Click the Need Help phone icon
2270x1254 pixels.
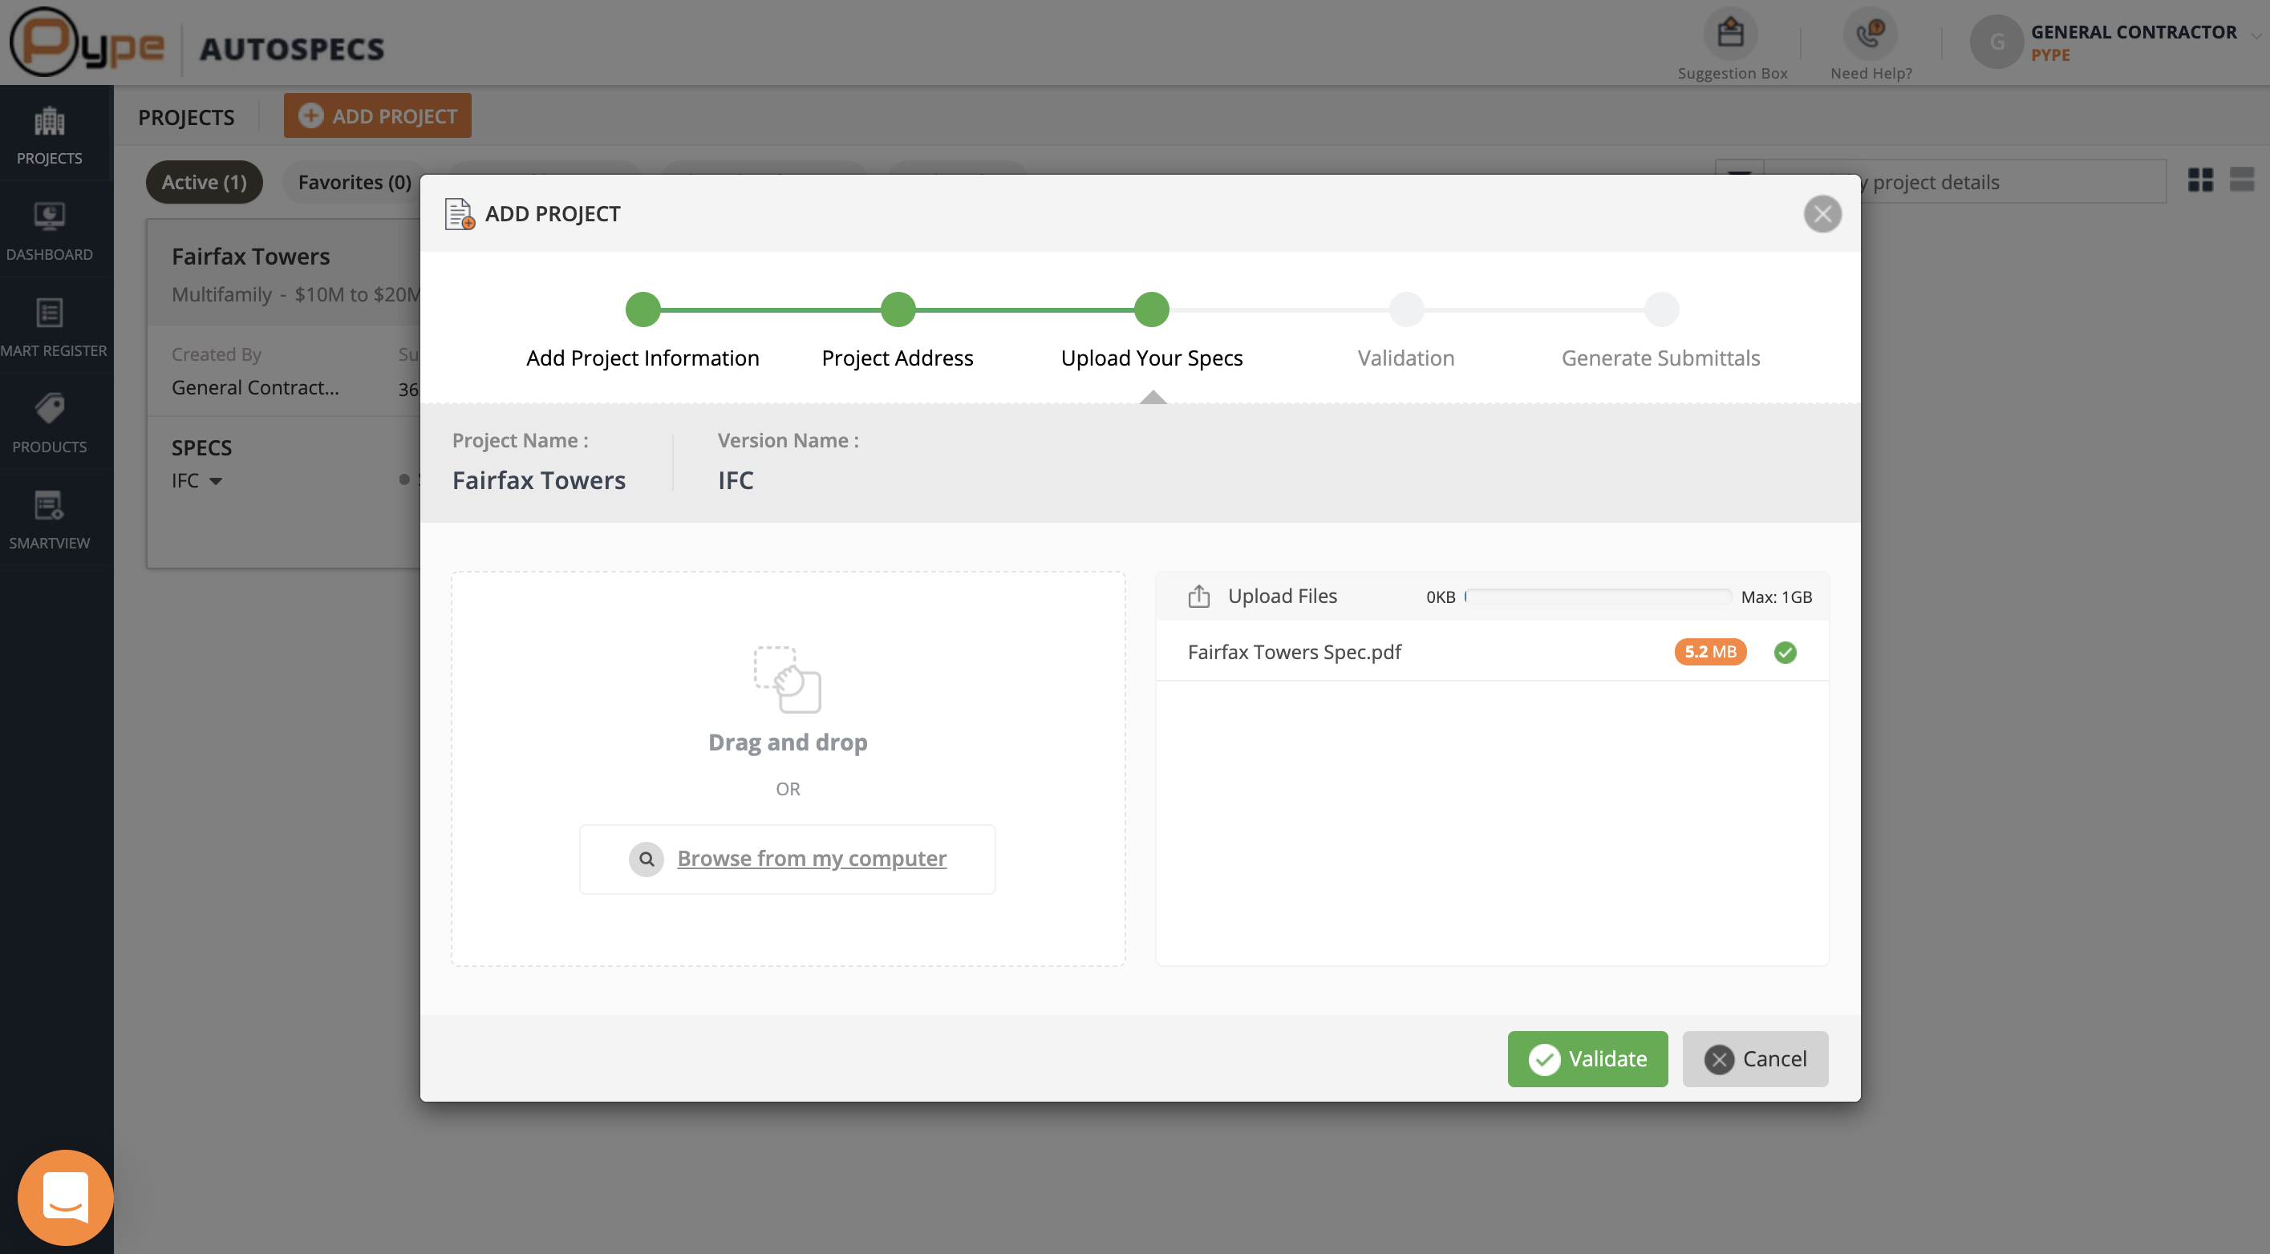tap(1870, 35)
